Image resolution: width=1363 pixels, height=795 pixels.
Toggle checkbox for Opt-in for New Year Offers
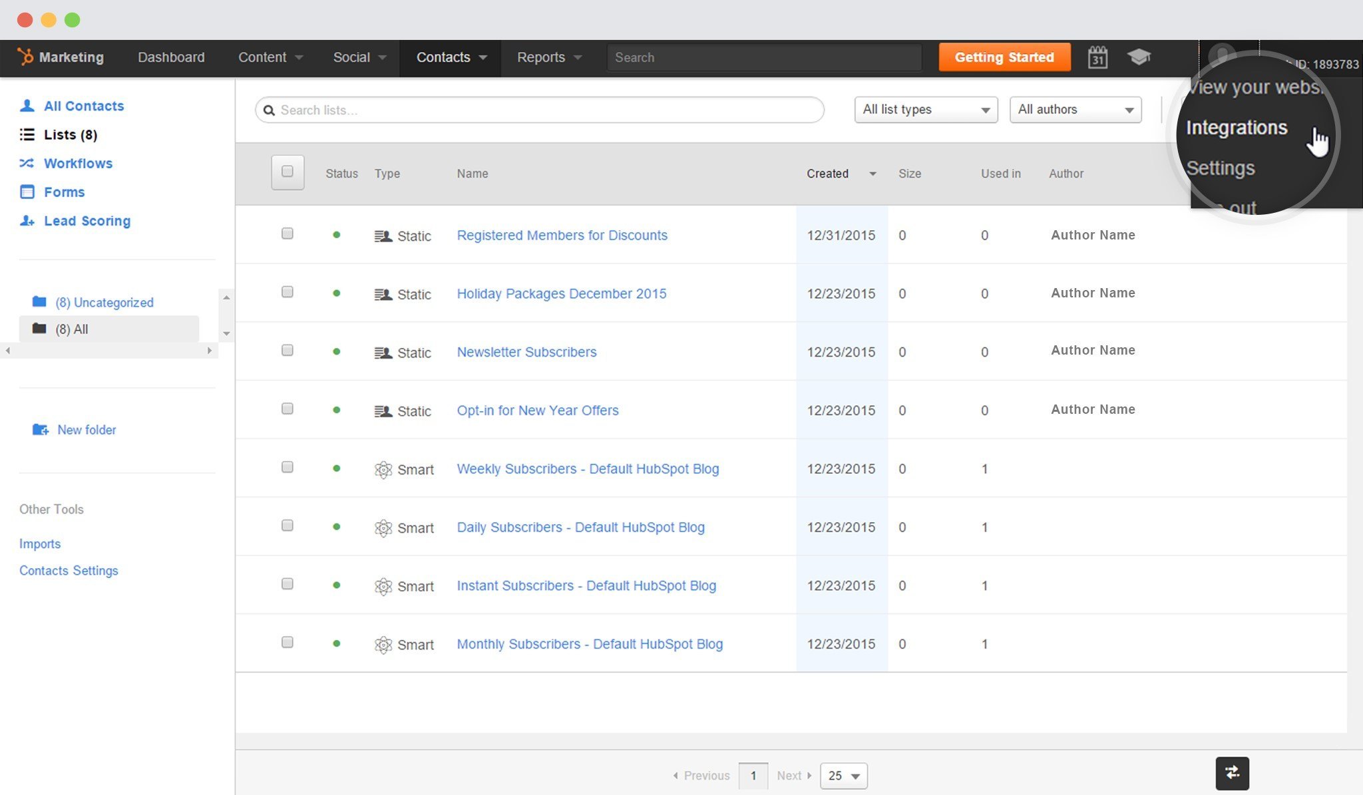(x=288, y=409)
